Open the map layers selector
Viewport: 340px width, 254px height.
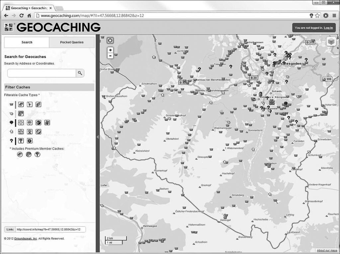pyautogui.click(x=331, y=41)
